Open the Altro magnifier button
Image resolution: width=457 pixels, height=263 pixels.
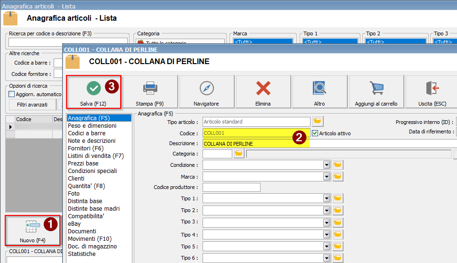[x=319, y=92]
